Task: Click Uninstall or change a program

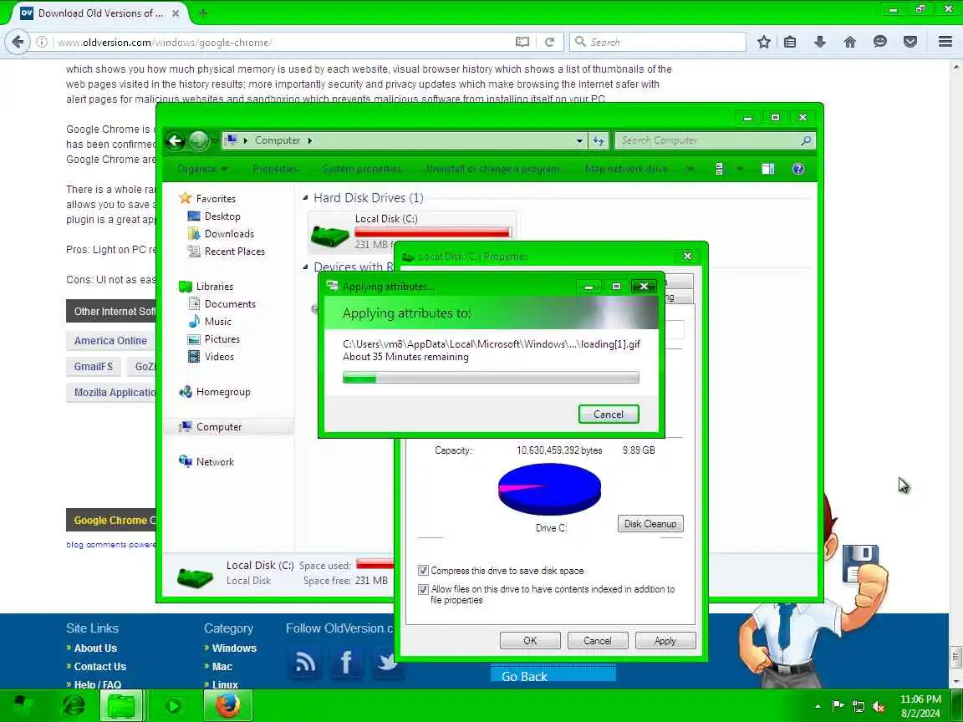Action: [x=493, y=169]
